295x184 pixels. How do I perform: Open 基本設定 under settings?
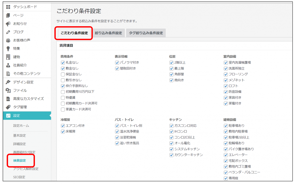20,135
